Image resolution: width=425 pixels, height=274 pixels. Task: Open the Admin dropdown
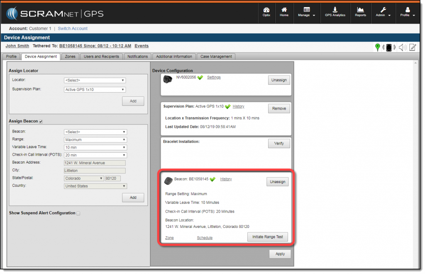point(383,12)
